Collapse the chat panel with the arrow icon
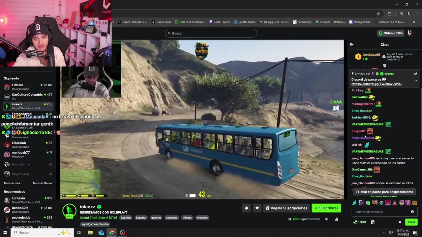This screenshot has height=237, width=422. 351,44
